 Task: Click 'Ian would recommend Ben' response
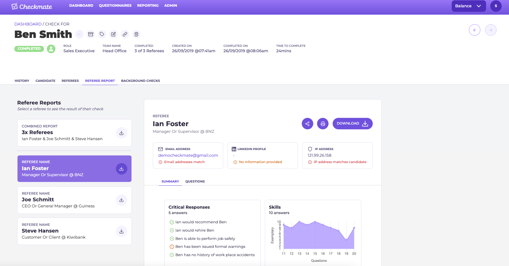point(201,222)
